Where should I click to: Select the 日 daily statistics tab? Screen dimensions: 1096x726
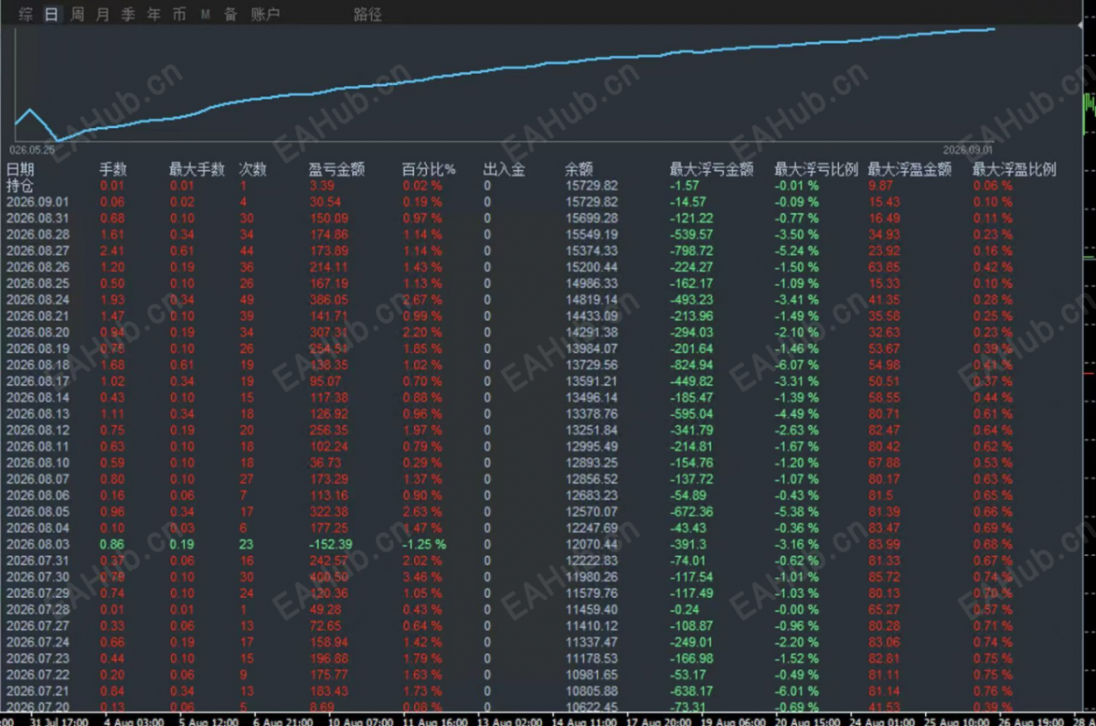click(x=51, y=14)
